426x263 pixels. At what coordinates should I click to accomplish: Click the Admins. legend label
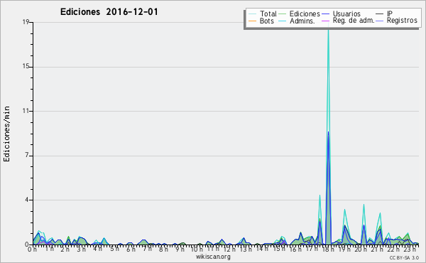302,21
